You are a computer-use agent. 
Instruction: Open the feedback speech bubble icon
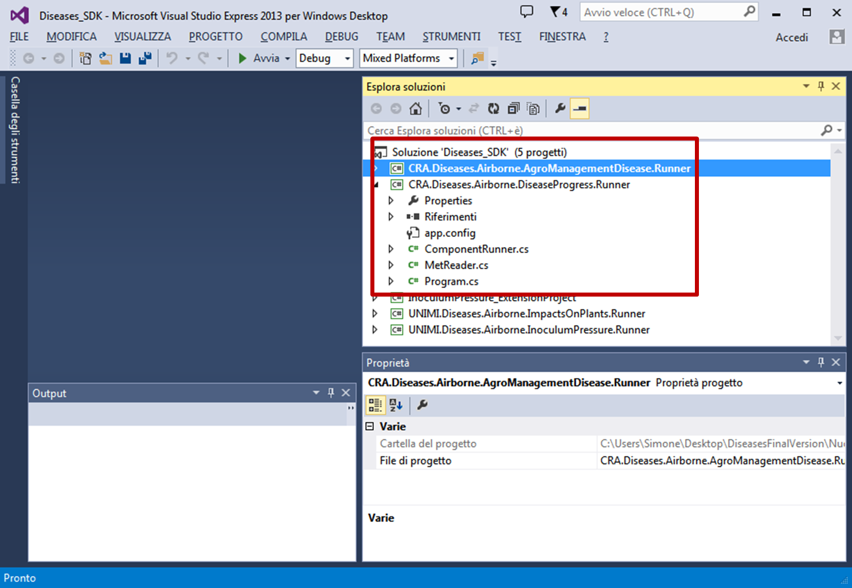pyautogui.click(x=526, y=11)
